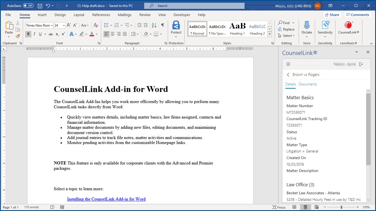The height and width of the screenshot is (211, 376).
Task: Click the Protect button
Action: [x=176, y=29]
